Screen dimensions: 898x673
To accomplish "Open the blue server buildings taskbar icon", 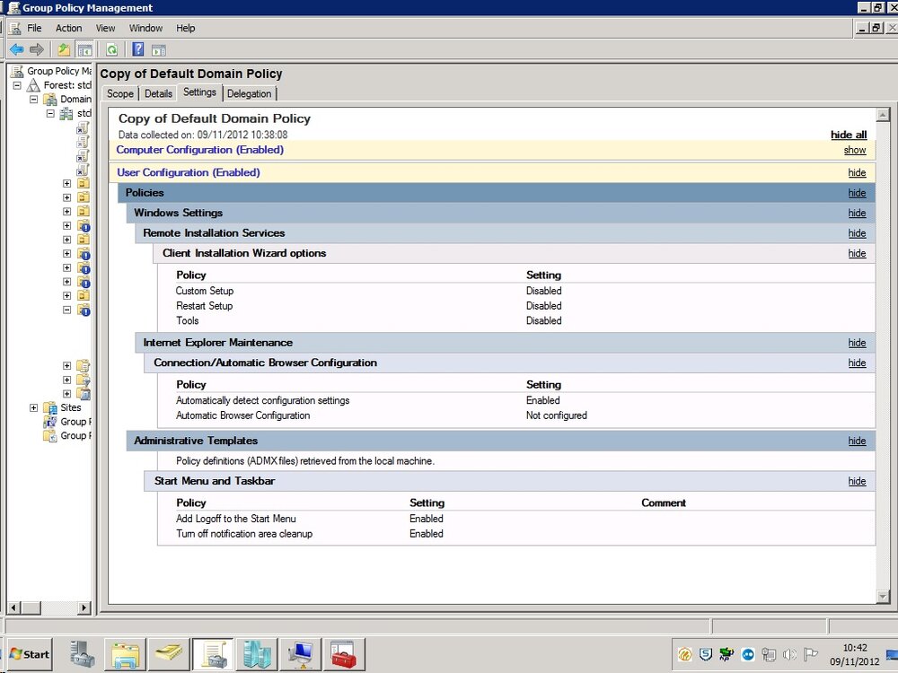I will point(257,654).
